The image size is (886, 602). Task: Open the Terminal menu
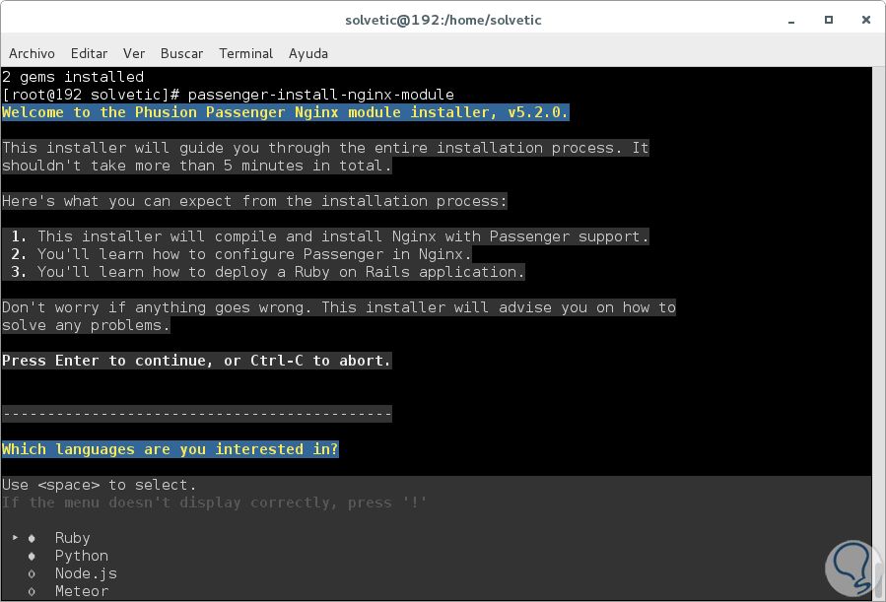[245, 53]
